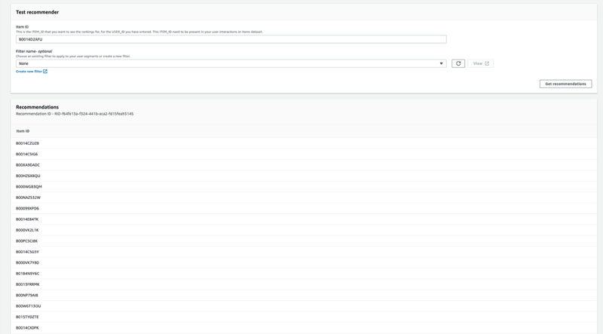Select recommended item B015TYDZTE
The width and height of the screenshot is (603, 334).
click(27, 317)
